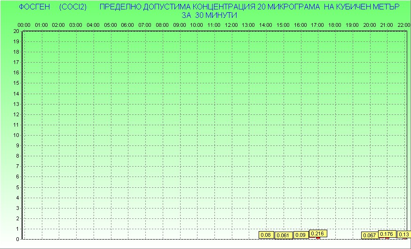Viewport: 411px width, 249px height.
Task: Select the 21:00 time marker
Action: coord(387,25)
